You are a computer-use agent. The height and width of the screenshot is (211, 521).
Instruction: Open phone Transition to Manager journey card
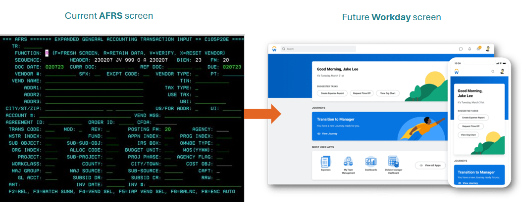coord(479,175)
